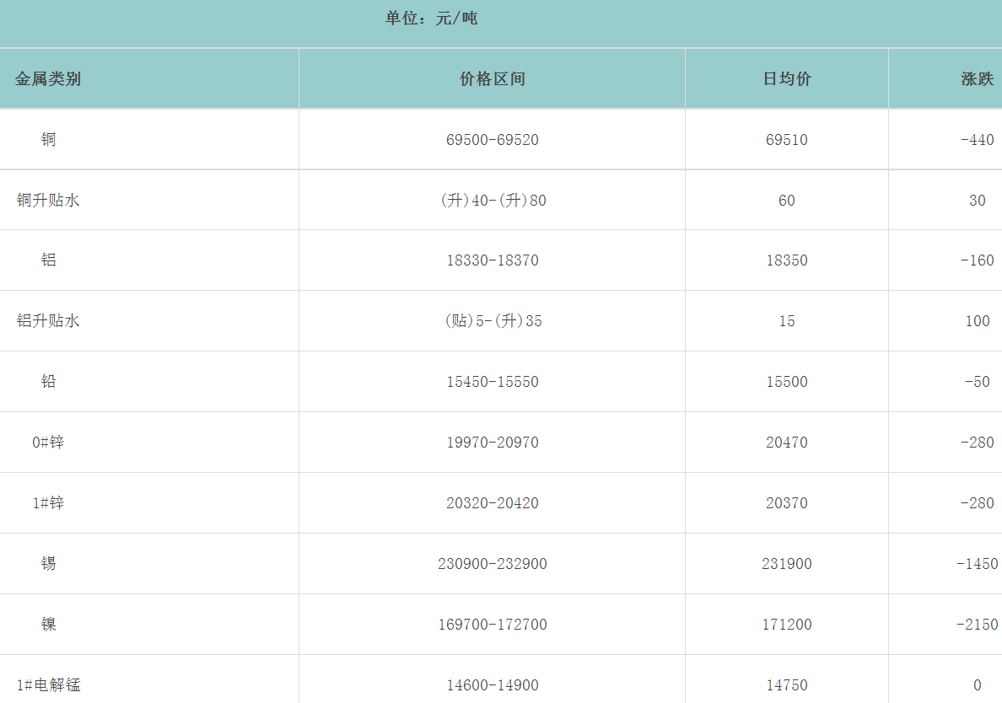Screen dimensions: 1002x703
Task: Select the 铜升贴水 row label
Action: (x=48, y=201)
